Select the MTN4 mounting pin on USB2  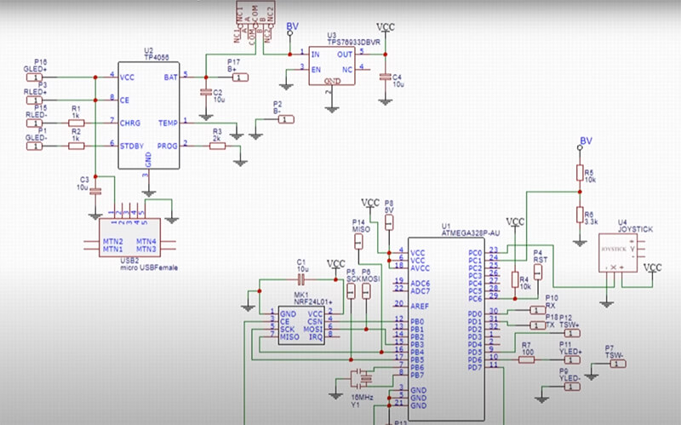[x=146, y=241]
